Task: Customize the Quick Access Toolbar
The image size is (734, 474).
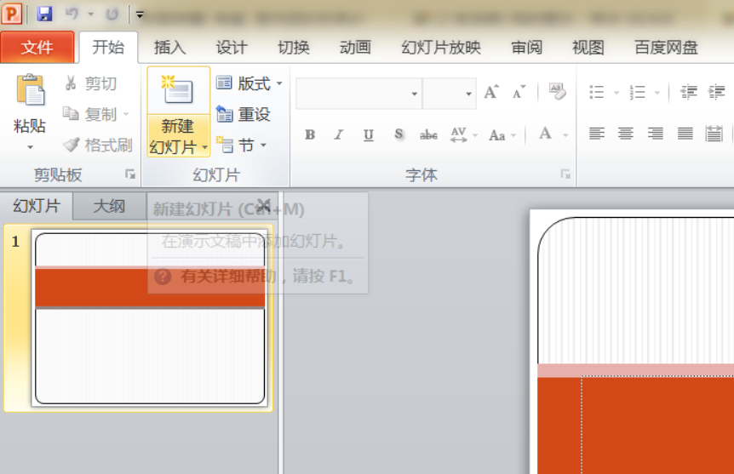Action: click(x=140, y=14)
